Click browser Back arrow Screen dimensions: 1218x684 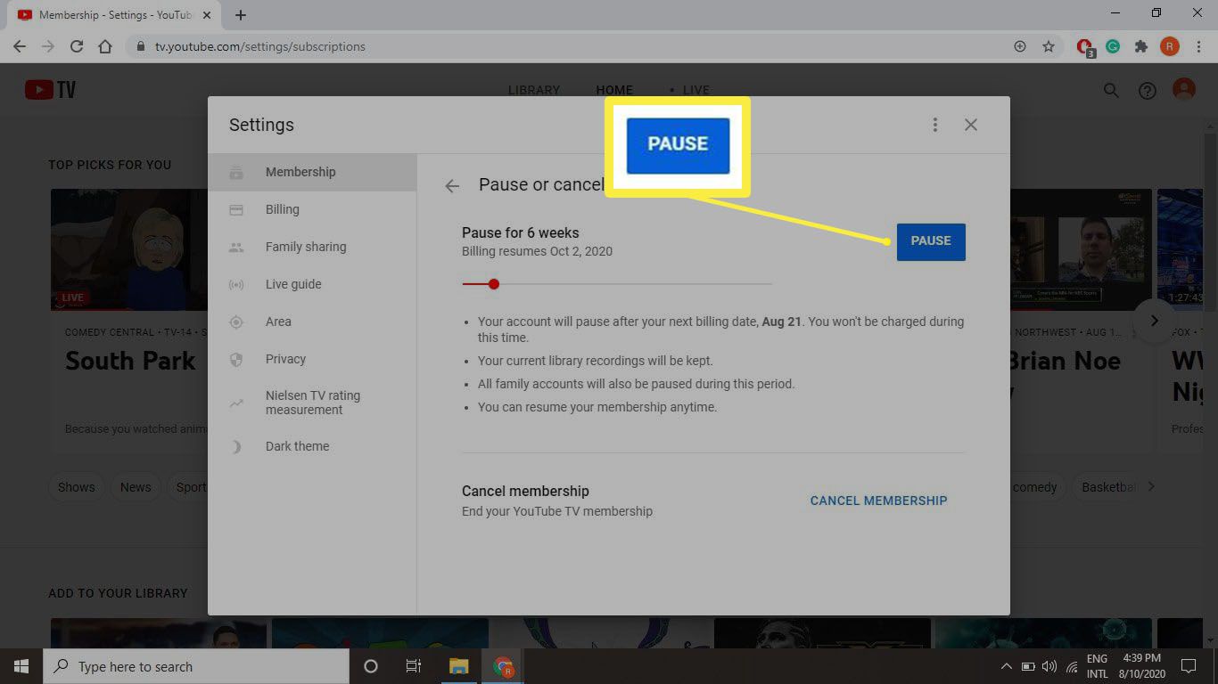(x=20, y=46)
